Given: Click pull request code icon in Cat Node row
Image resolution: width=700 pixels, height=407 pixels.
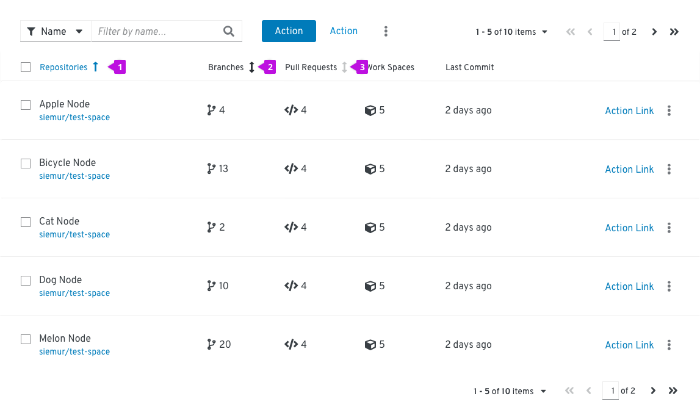Looking at the screenshot, I should tap(291, 227).
